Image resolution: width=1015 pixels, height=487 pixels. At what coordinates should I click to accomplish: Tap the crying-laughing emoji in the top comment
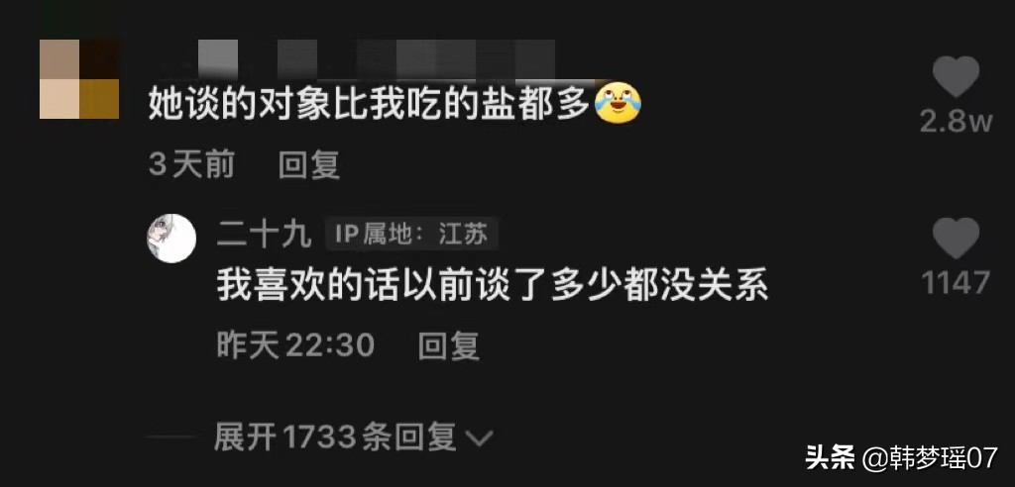point(618,104)
